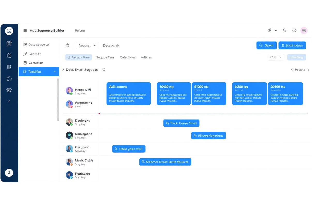Click the Pecant label

tap(300, 70)
